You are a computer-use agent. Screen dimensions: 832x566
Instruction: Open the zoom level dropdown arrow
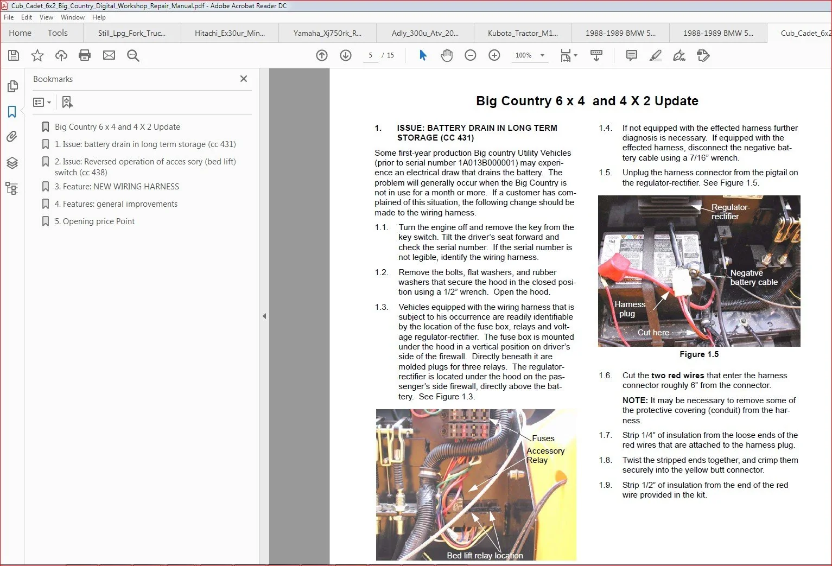[542, 55]
